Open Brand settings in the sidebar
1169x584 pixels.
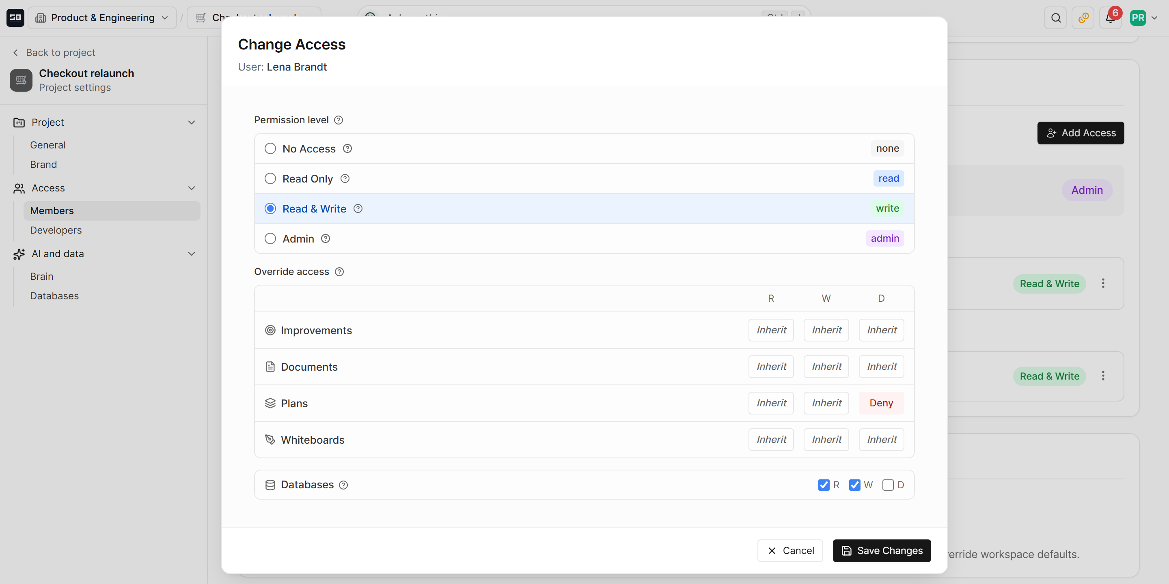click(43, 165)
